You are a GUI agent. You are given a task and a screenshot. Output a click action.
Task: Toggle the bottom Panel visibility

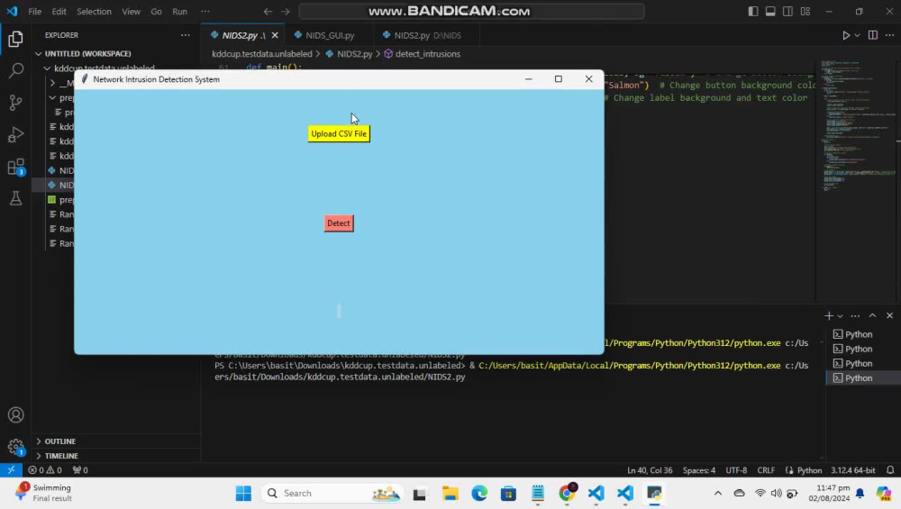click(770, 11)
